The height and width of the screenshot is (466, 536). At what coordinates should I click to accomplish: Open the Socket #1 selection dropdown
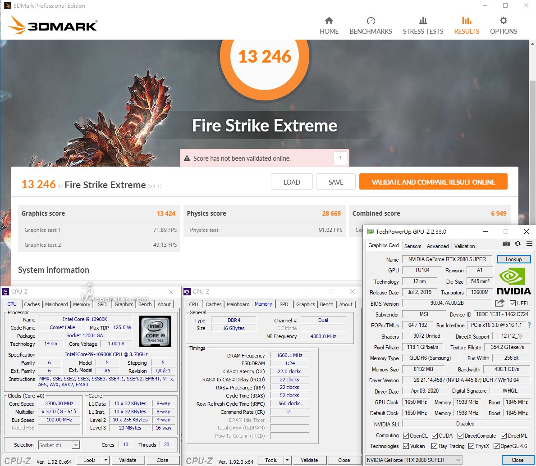tap(59, 445)
